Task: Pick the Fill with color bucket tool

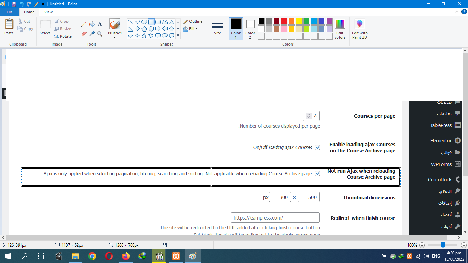Action: 91,24
